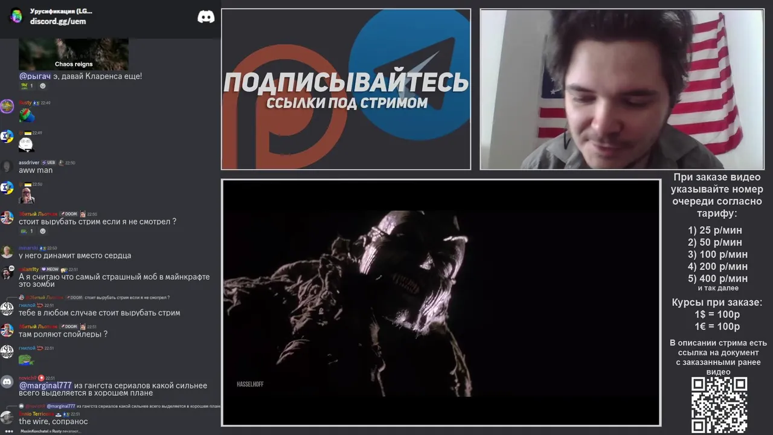Jump to reply preview above Ennio Terricone message

coord(119,407)
